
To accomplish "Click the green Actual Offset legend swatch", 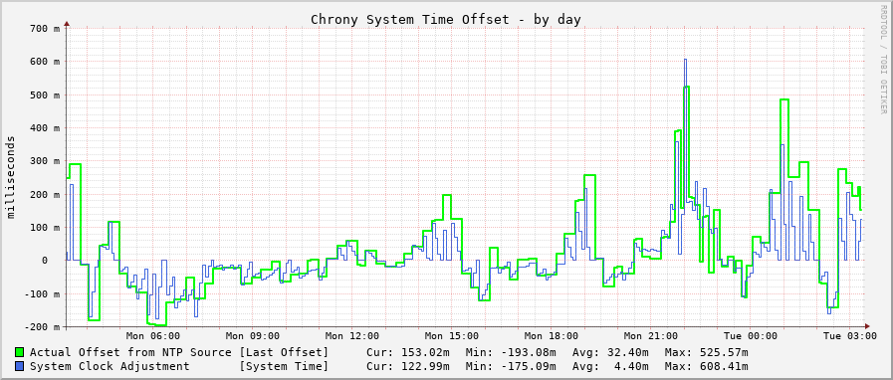I will coord(20,353).
